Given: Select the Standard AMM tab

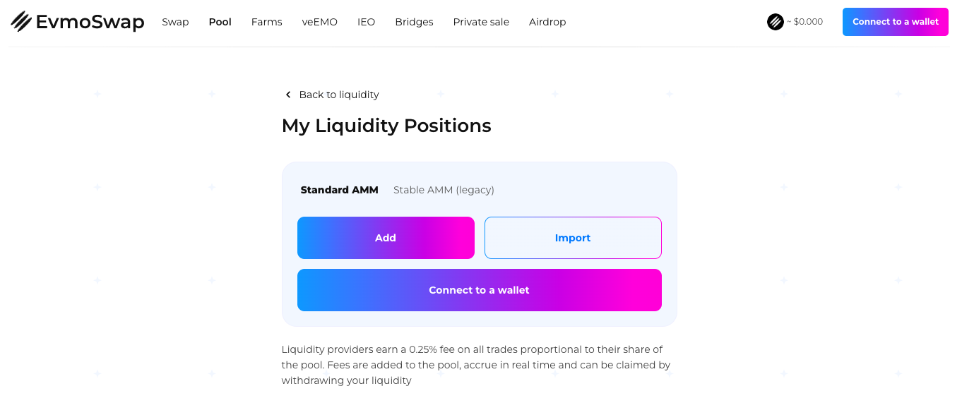Looking at the screenshot, I should pyautogui.click(x=340, y=190).
